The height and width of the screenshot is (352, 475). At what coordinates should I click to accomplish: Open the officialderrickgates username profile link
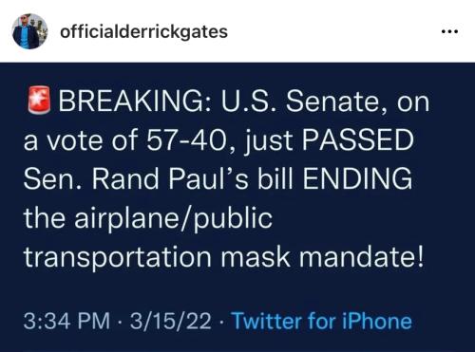coord(143,32)
